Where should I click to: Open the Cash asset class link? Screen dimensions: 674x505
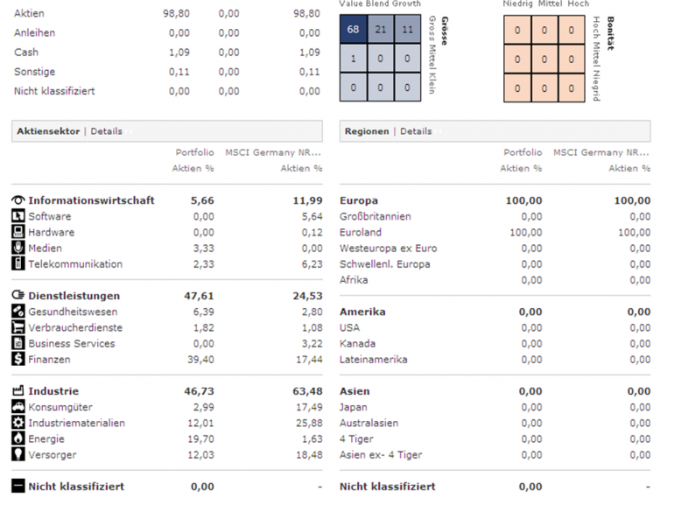(26, 52)
